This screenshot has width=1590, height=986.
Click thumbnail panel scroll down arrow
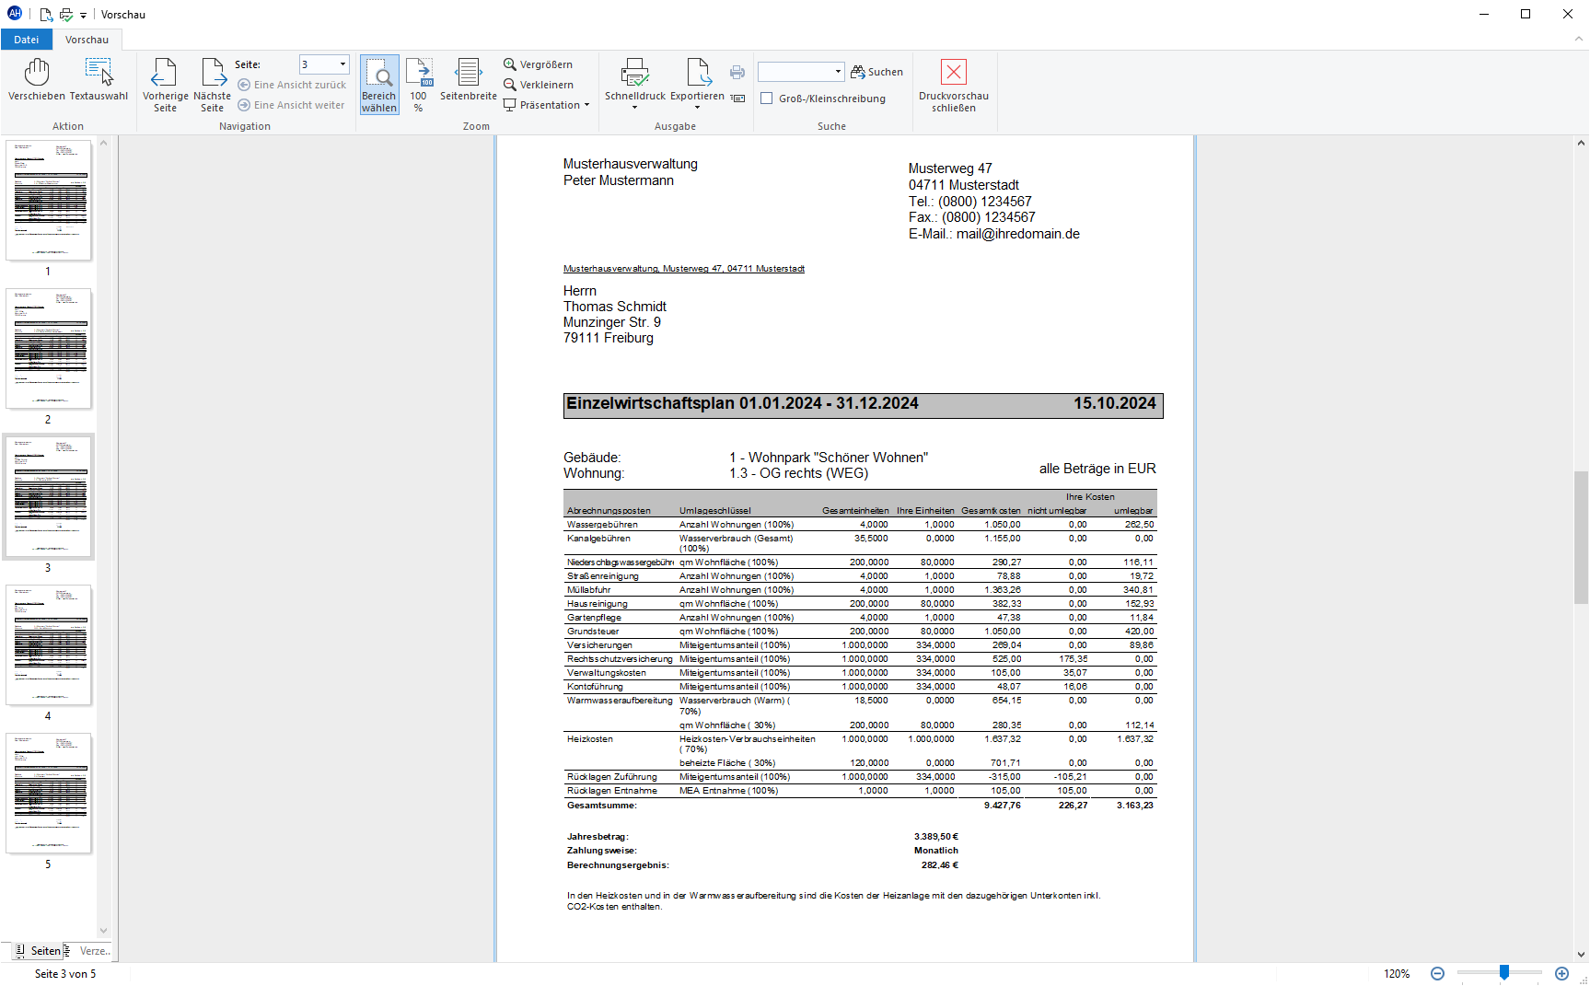(x=103, y=931)
